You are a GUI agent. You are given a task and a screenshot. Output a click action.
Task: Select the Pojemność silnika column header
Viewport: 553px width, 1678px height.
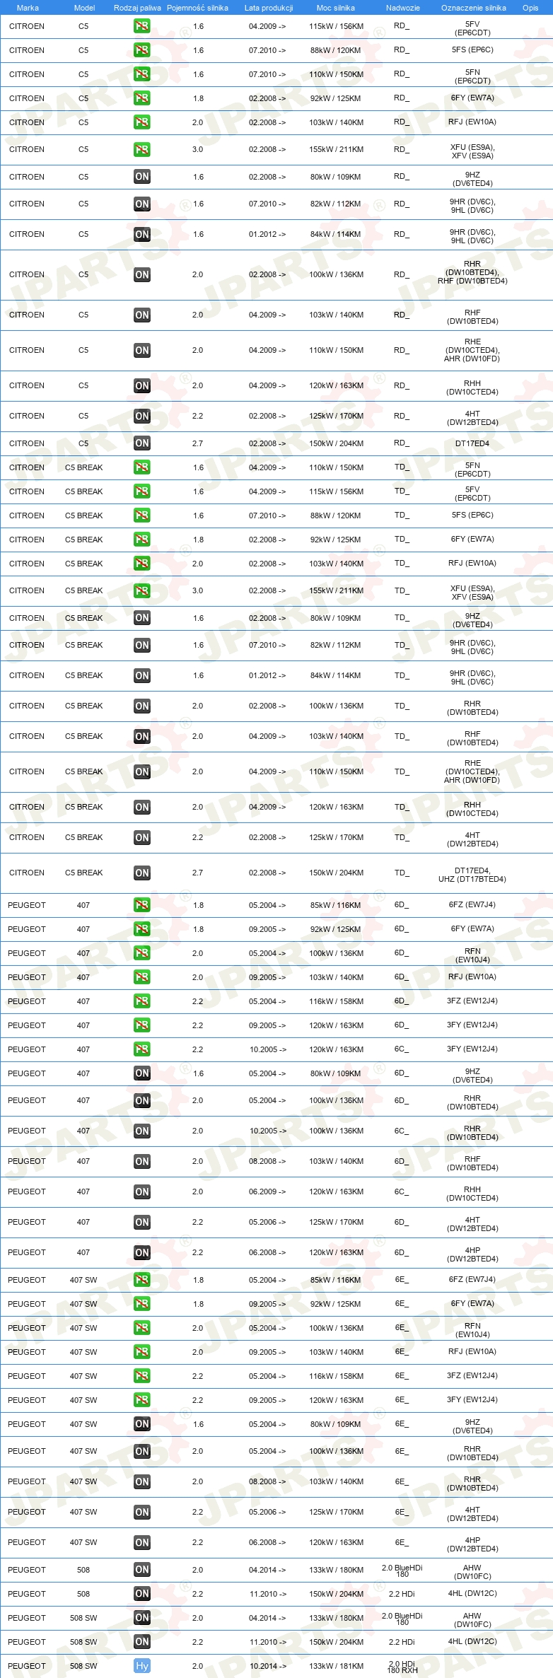pos(197,8)
